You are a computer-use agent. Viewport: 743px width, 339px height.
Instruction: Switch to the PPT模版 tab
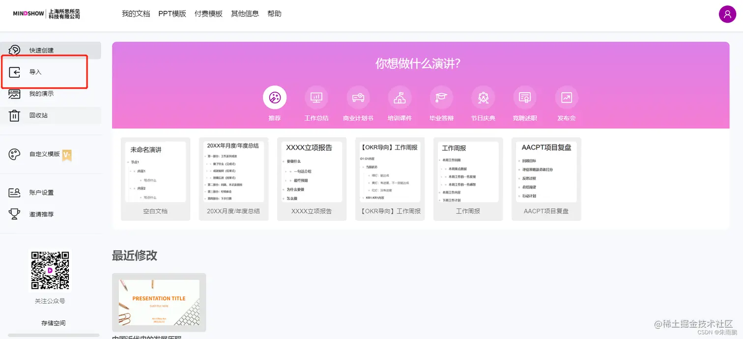(172, 13)
